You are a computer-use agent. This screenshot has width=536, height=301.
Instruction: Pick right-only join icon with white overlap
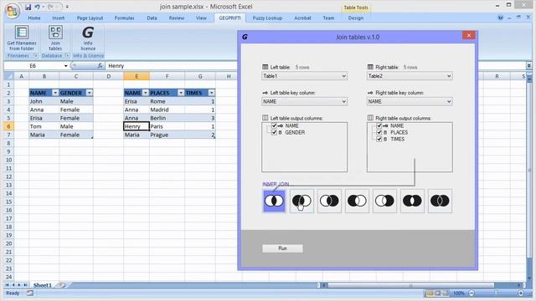click(x=384, y=201)
